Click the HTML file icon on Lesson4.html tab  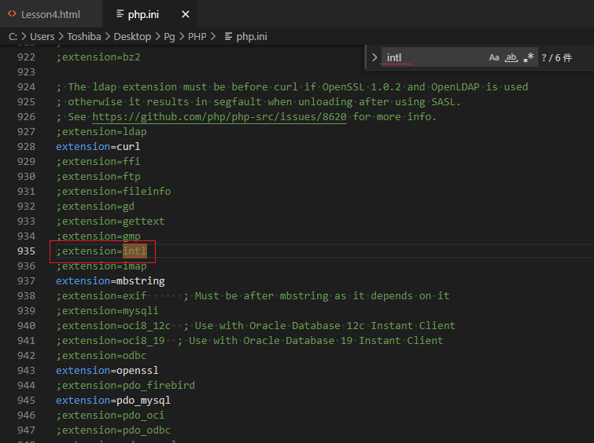pos(12,14)
